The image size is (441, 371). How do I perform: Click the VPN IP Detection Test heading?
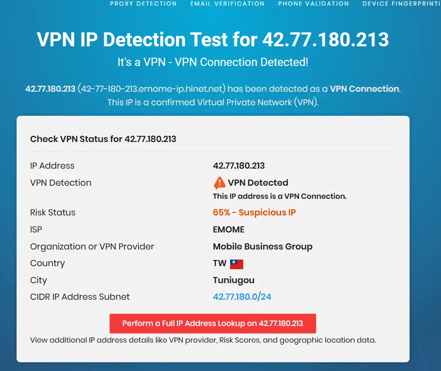tap(213, 39)
